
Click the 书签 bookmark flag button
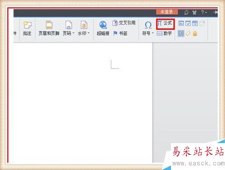[x=120, y=33]
